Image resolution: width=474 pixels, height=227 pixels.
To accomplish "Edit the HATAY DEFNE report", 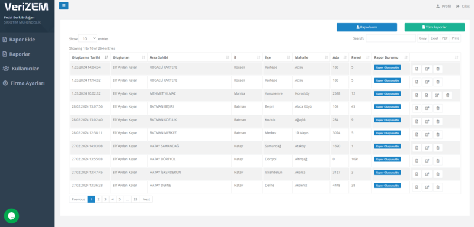I will (x=427, y=187).
